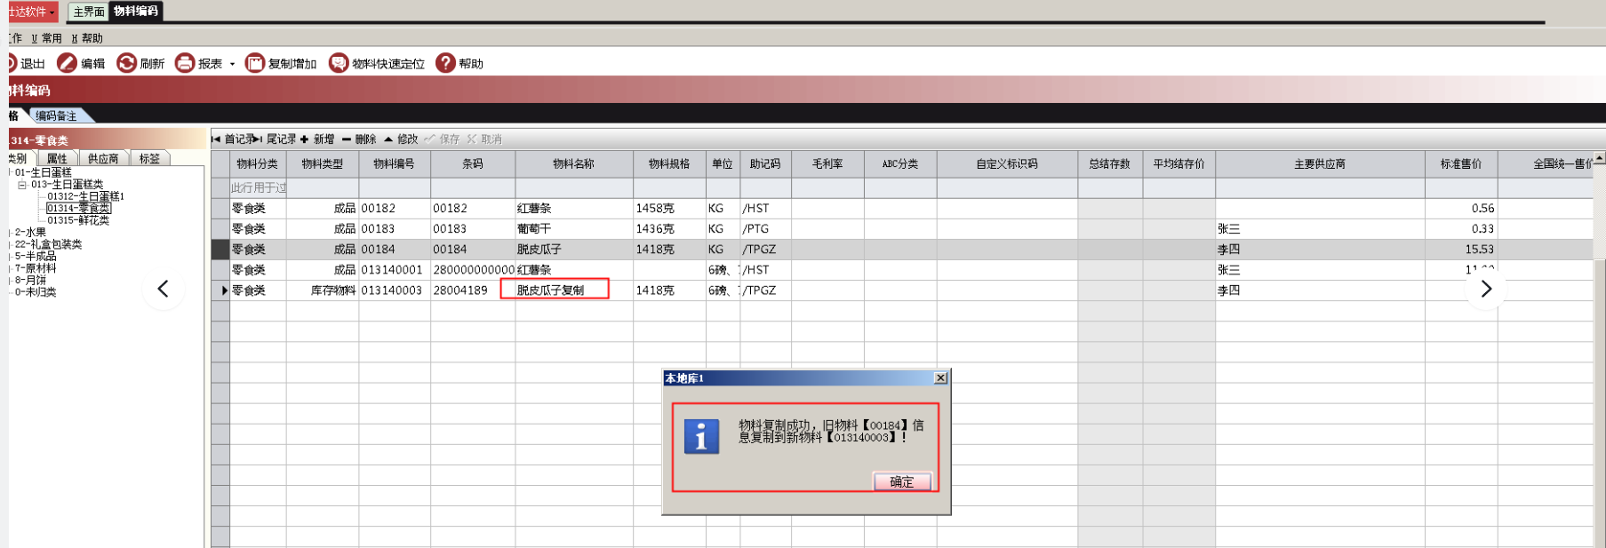The image size is (1606, 548).
Task: Click the cell 红薯条 in row 00182
Action: tap(574, 209)
